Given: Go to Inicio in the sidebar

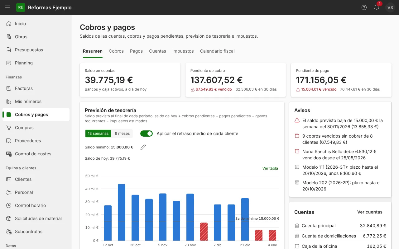Looking at the screenshot, I should (x=36, y=24).
